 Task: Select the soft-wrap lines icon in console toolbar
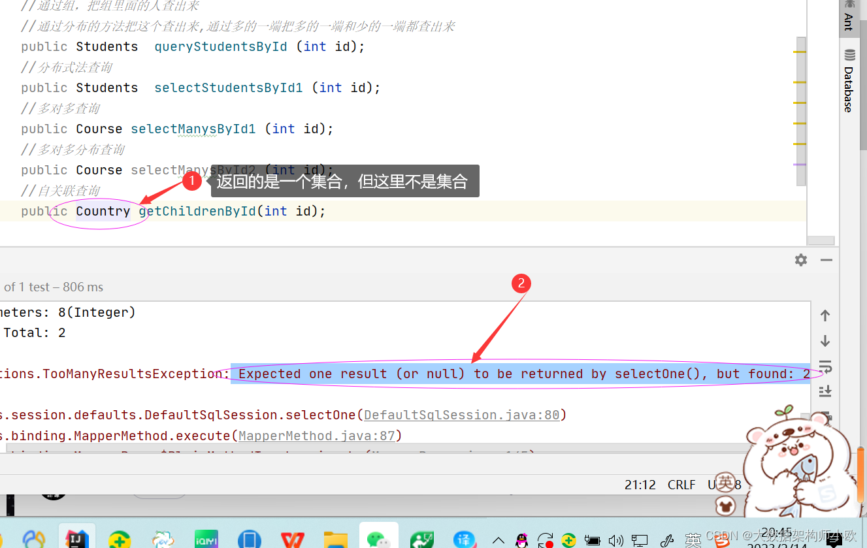(825, 367)
